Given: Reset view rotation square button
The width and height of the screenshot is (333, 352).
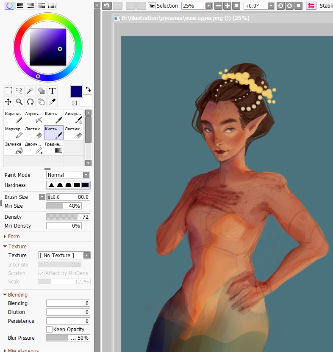Looking at the screenshot, I should tap(298, 5).
